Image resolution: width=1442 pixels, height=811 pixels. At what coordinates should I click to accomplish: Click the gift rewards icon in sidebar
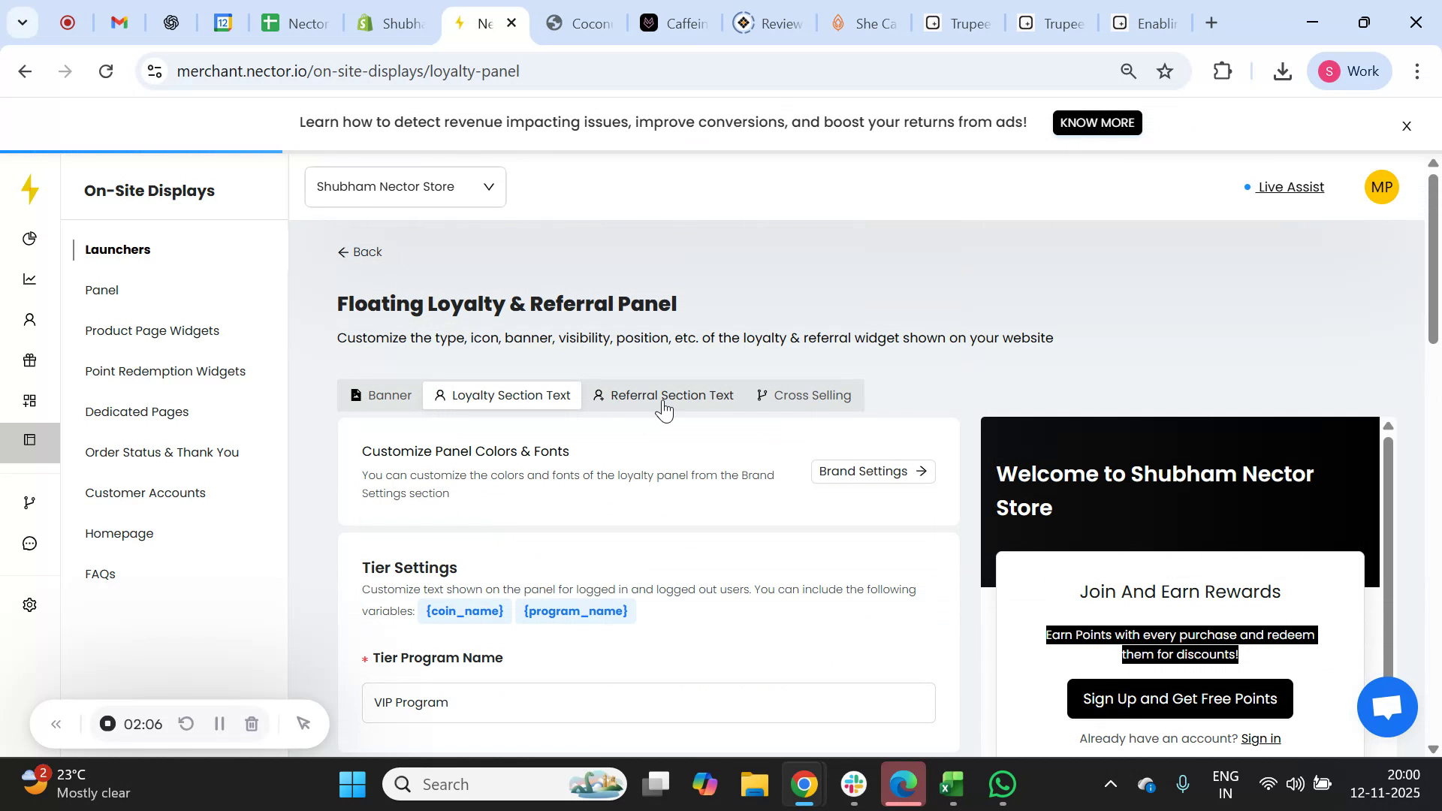pos(29,360)
